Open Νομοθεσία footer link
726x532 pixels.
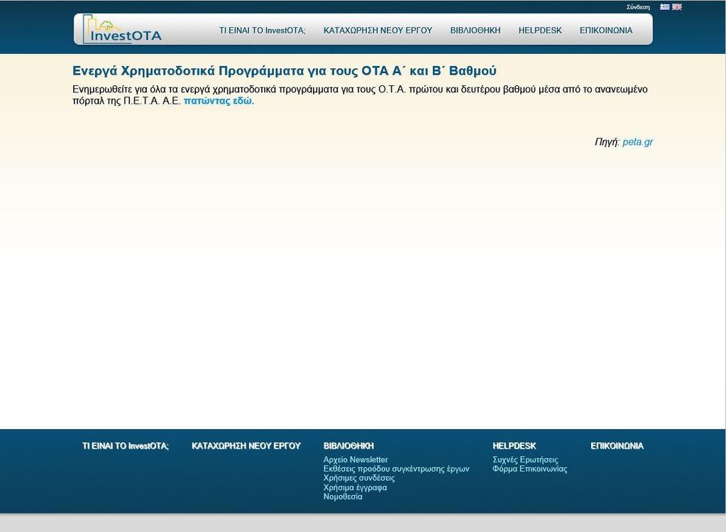[343, 496]
